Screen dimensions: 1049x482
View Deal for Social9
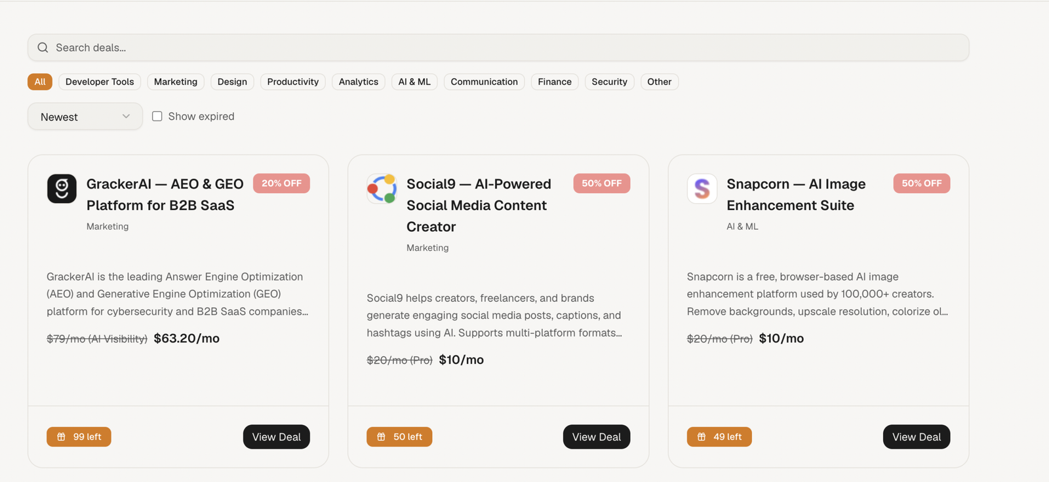[596, 437]
